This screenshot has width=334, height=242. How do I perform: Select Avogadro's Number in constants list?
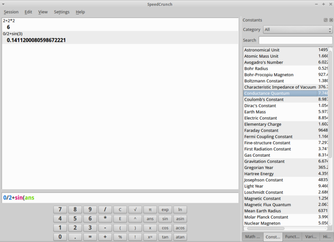(x=286, y=62)
